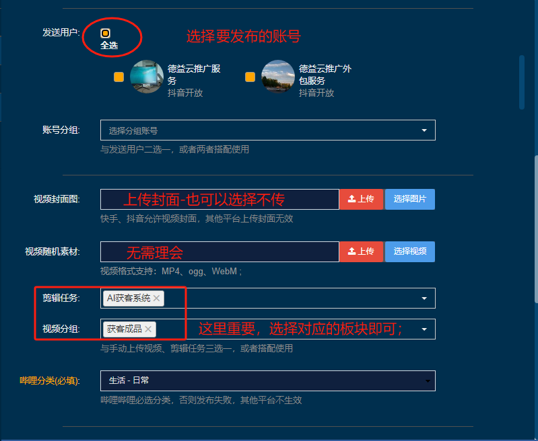Remove the 获客成品 tag
The image size is (538, 441).
[148, 329]
